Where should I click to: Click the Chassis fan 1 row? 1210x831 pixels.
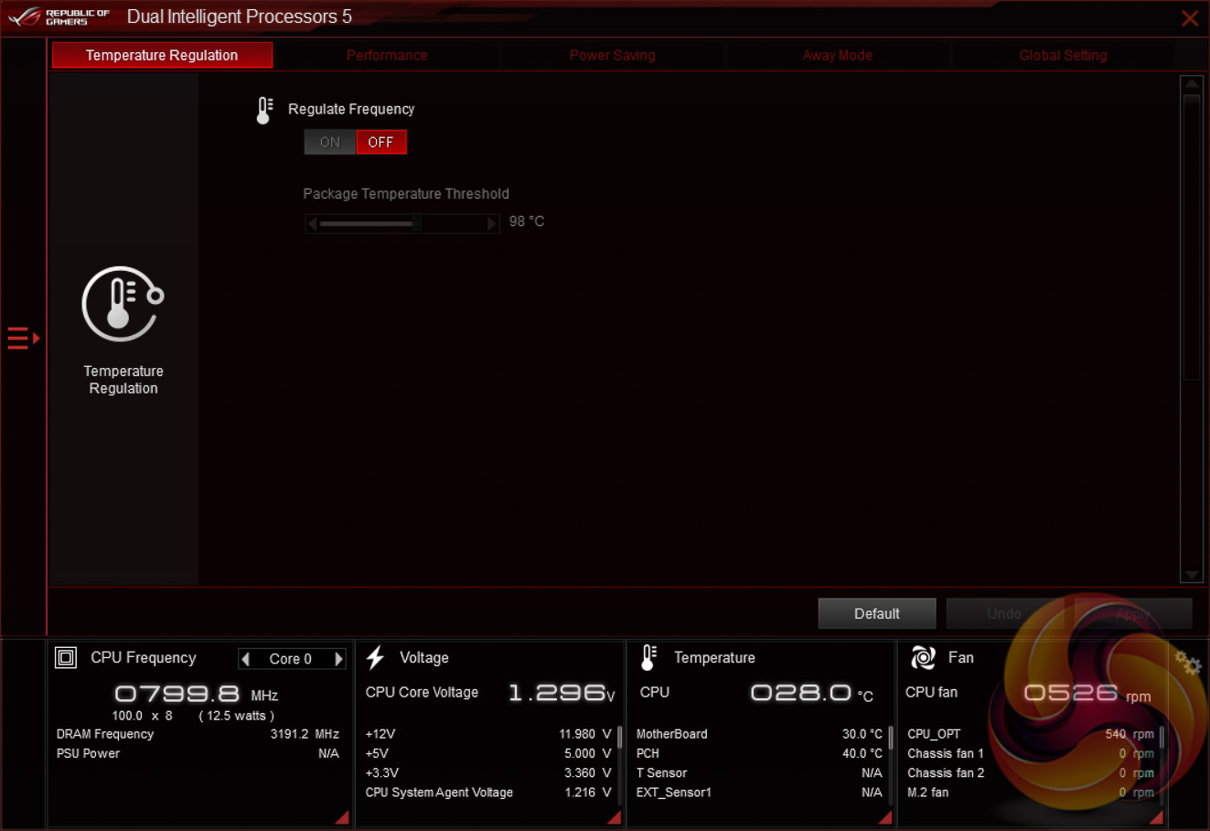click(1031, 753)
